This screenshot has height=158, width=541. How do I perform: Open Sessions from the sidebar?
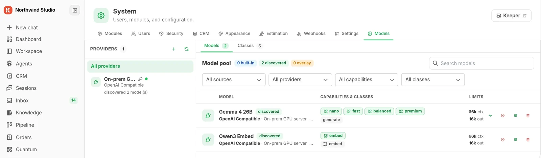22,88
